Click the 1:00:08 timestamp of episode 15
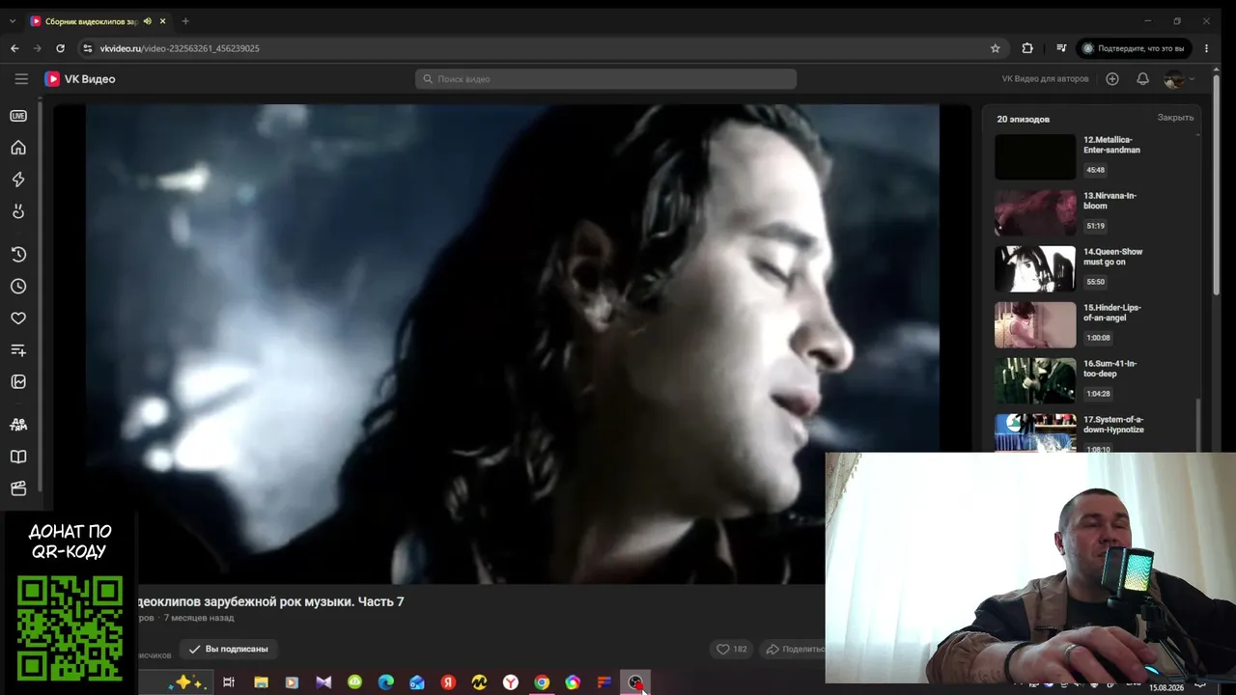The width and height of the screenshot is (1236, 695). click(x=1098, y=338)
